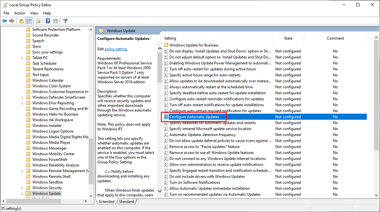Click the tree pane horizontal scroll left arrow
This screenshot has width=380, height=212.
[x=3, y=201]
